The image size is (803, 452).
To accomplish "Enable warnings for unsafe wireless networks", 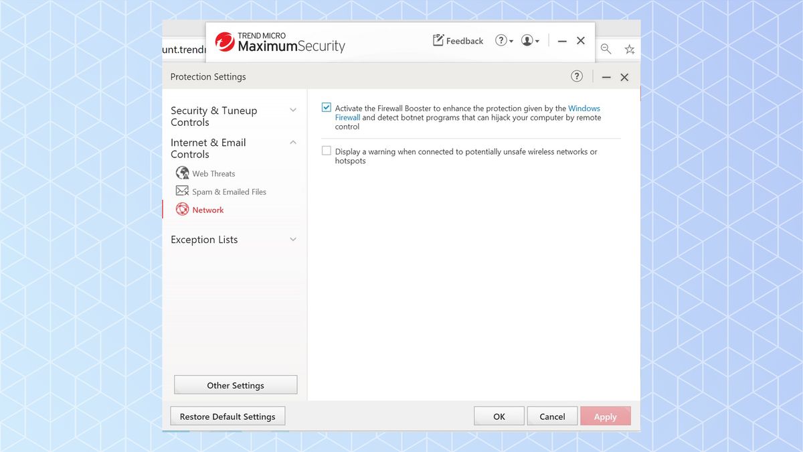I will (x=326, y=150).
